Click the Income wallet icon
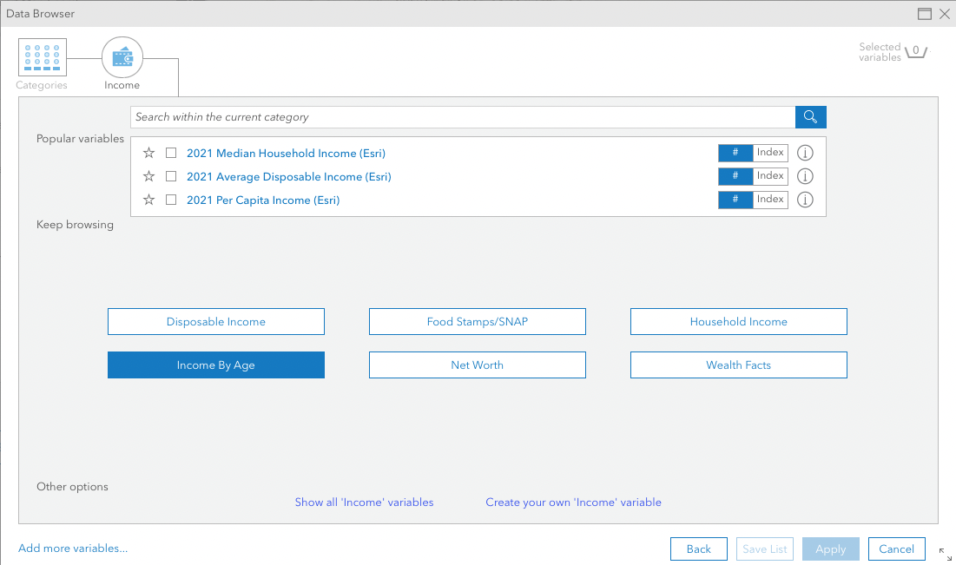The width and height of the screenshot is (956, 565). point(122,57)
